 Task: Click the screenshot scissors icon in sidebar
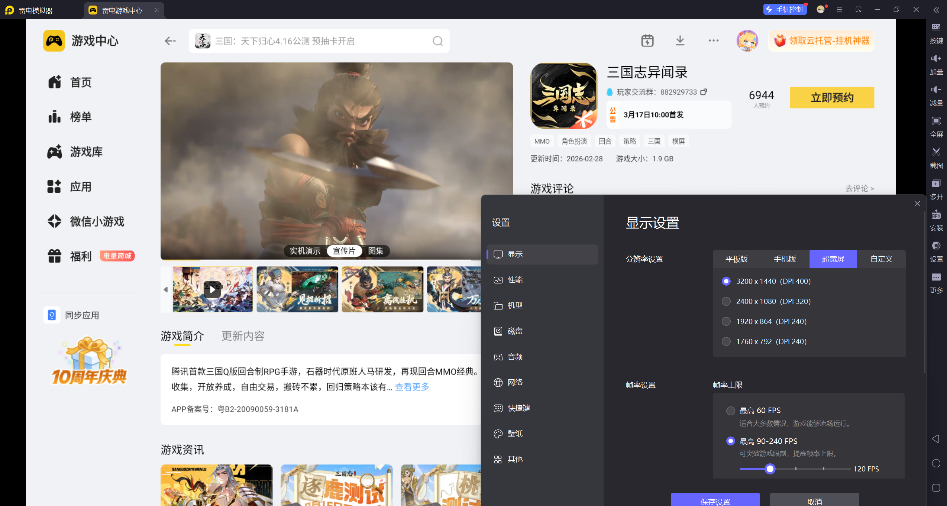point(936,152)
